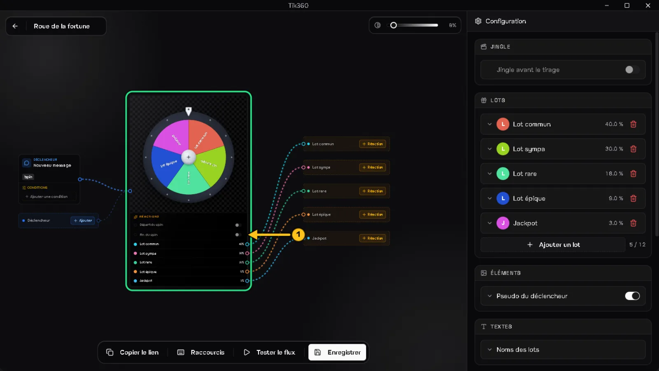Image resolution: width=659 pixels, height=371 pixels.
Task: Expand the Lot épique row chevron
Action: click(x=490, y=198)
